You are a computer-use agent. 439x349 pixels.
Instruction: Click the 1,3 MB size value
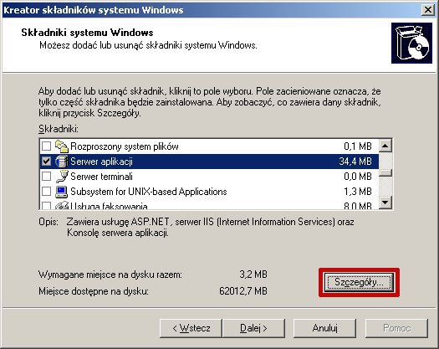click(358, 192)
